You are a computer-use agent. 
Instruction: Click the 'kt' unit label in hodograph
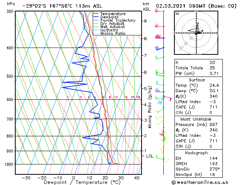pyautogui.click(x=177, y=14)
